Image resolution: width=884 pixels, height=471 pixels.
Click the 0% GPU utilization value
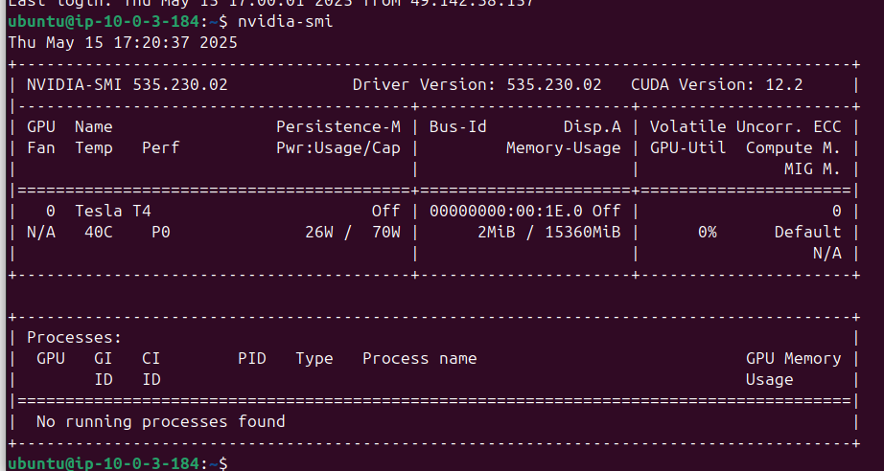(707, 232)
